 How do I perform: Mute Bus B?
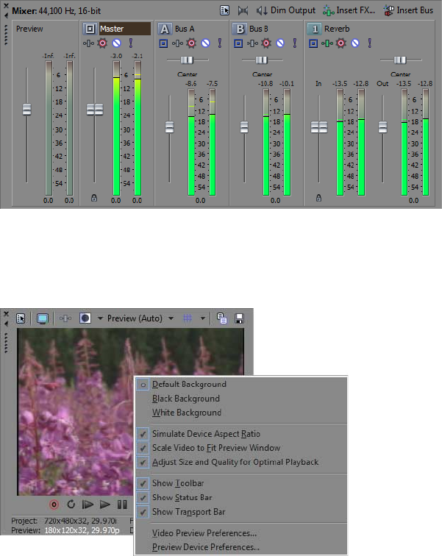point(280,43)
